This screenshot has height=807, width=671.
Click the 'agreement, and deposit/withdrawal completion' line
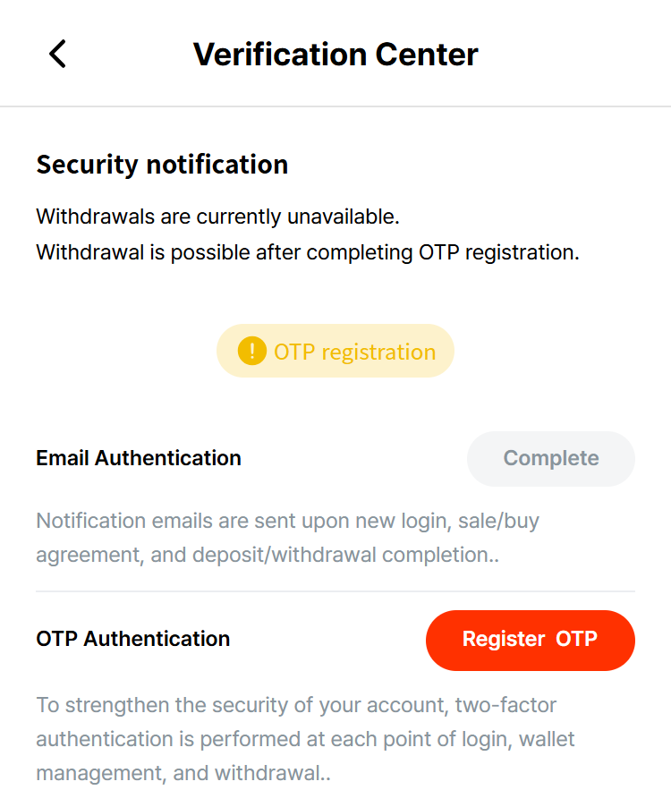(x=268, y=555)
